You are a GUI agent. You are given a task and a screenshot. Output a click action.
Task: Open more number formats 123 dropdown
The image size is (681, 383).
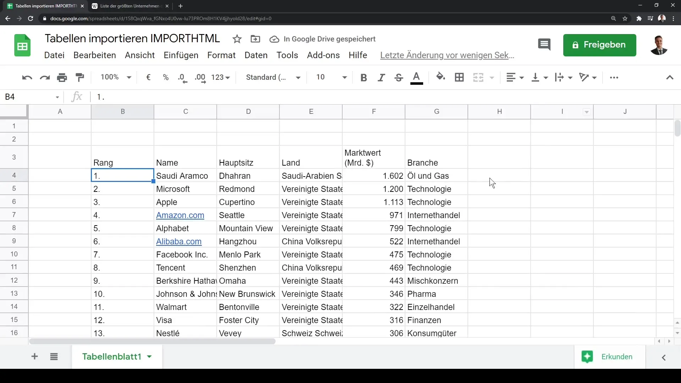[221, 77]
